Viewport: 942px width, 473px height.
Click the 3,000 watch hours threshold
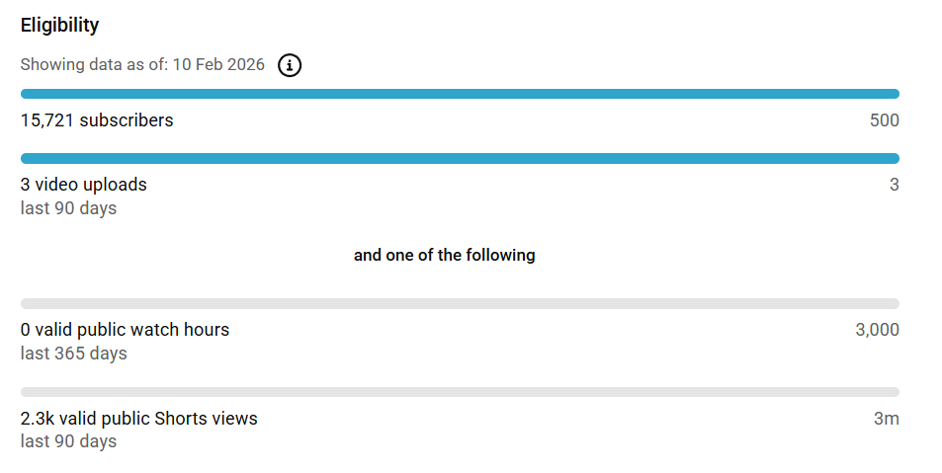point(877,330)
